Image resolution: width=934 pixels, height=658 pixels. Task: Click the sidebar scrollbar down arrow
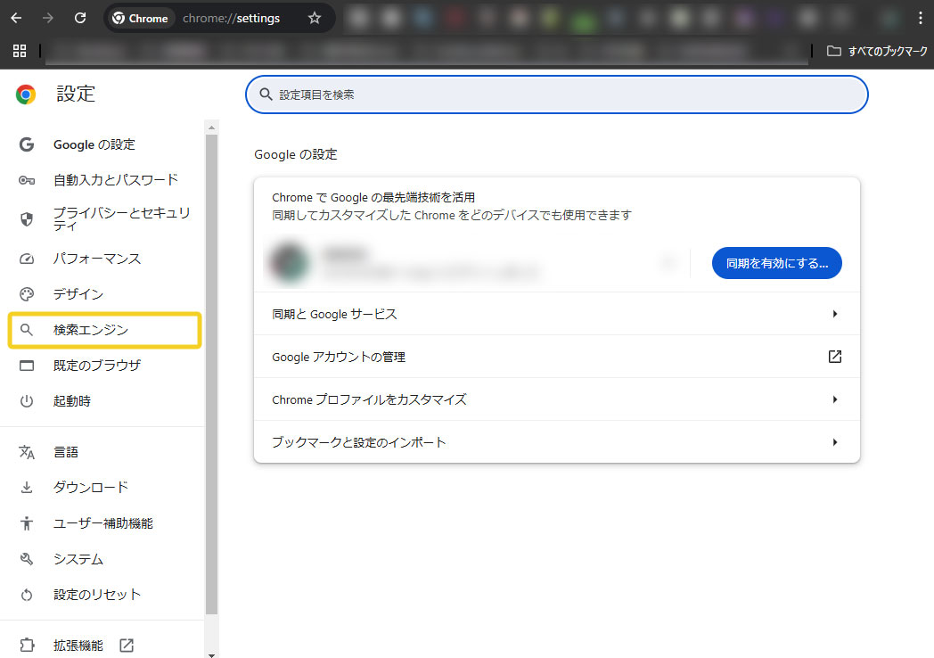211,654
